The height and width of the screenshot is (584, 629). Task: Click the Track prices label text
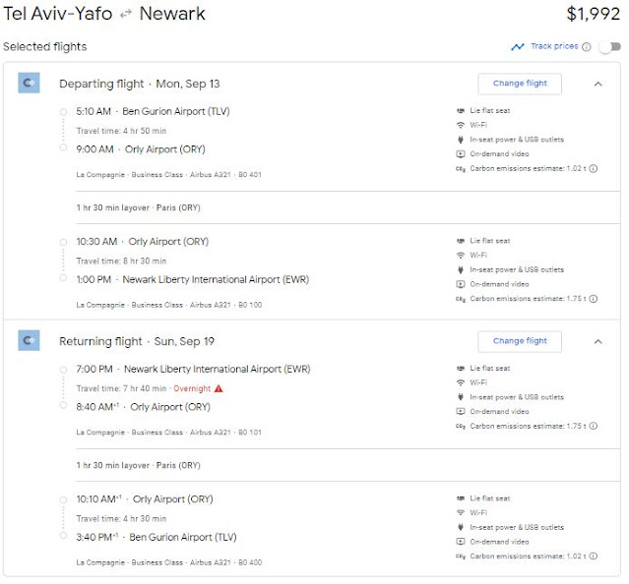pos(554,46)
